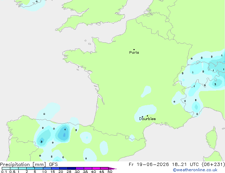225x173 pixels.
Task: Click the 'Precipitation [mm] GFS' title text
Action: click(29, 165)
